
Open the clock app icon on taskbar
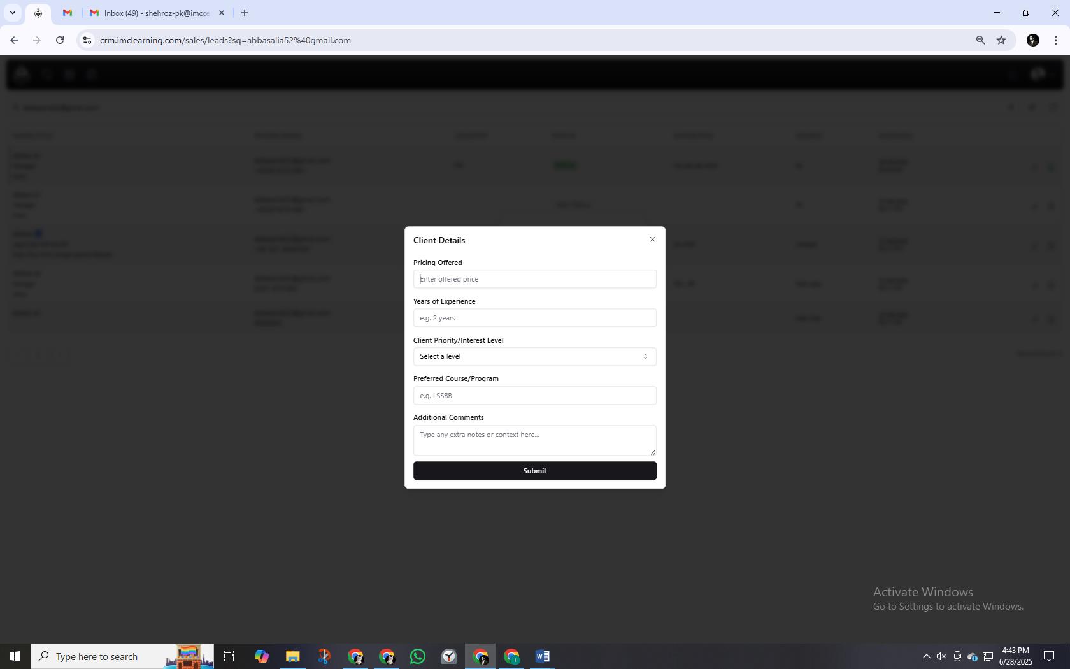pos(449,656)
